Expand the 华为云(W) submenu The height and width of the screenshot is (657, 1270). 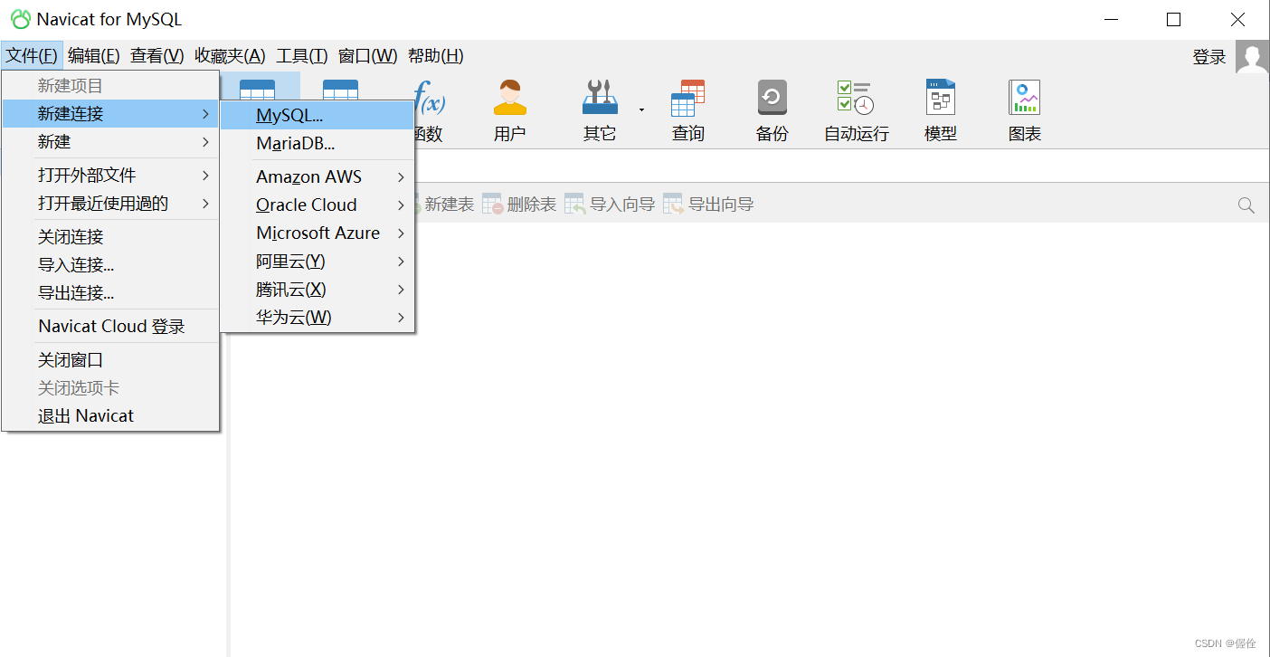(x=317, y=317)
